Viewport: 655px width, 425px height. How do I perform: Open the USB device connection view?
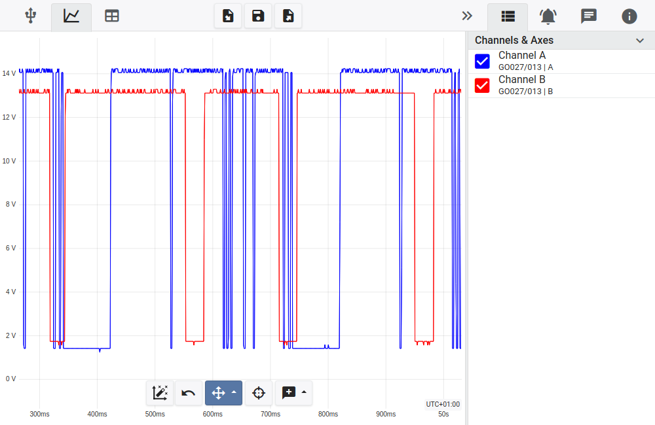30,16
